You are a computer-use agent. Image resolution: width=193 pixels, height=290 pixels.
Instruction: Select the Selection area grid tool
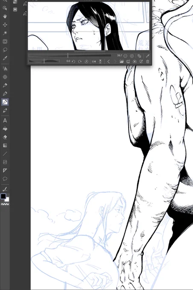coord(5,41)
